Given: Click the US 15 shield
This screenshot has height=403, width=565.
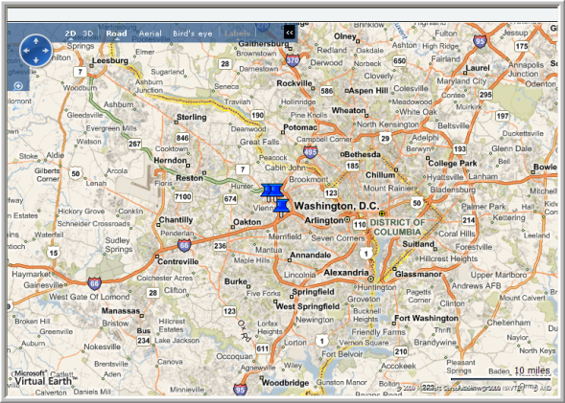Looking at the screenshot, I should pyautogui.click(x=54, y=253).
